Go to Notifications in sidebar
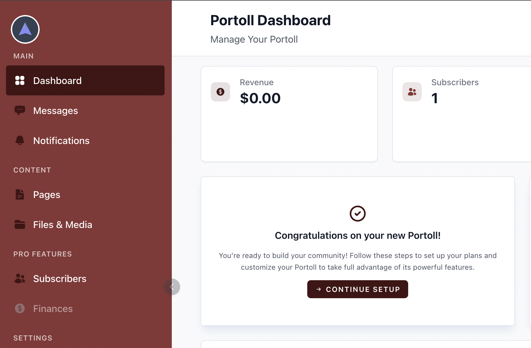This screenshot has width=531, height=348. (61, 141)
